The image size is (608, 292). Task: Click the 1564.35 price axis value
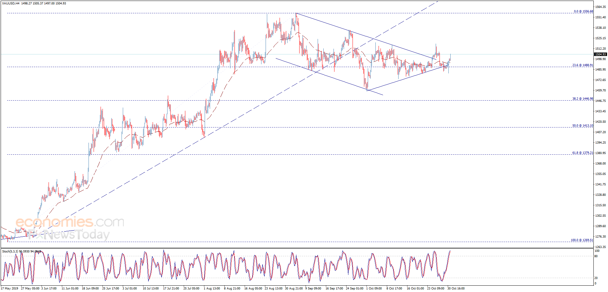[x=601, y=7]
